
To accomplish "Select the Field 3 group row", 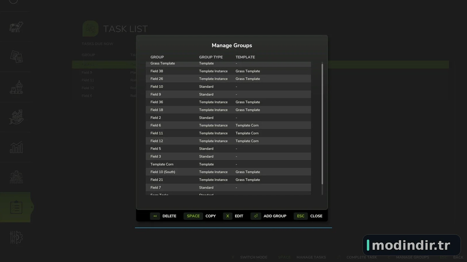I will pos(228,156).
